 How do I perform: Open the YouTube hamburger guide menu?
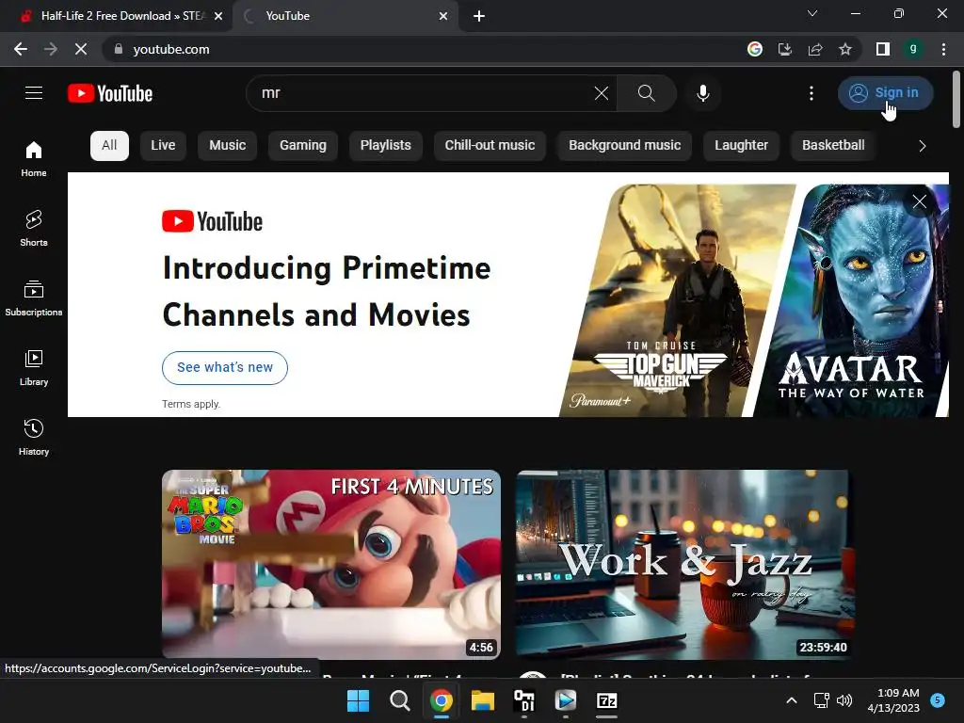click(34, 93)
